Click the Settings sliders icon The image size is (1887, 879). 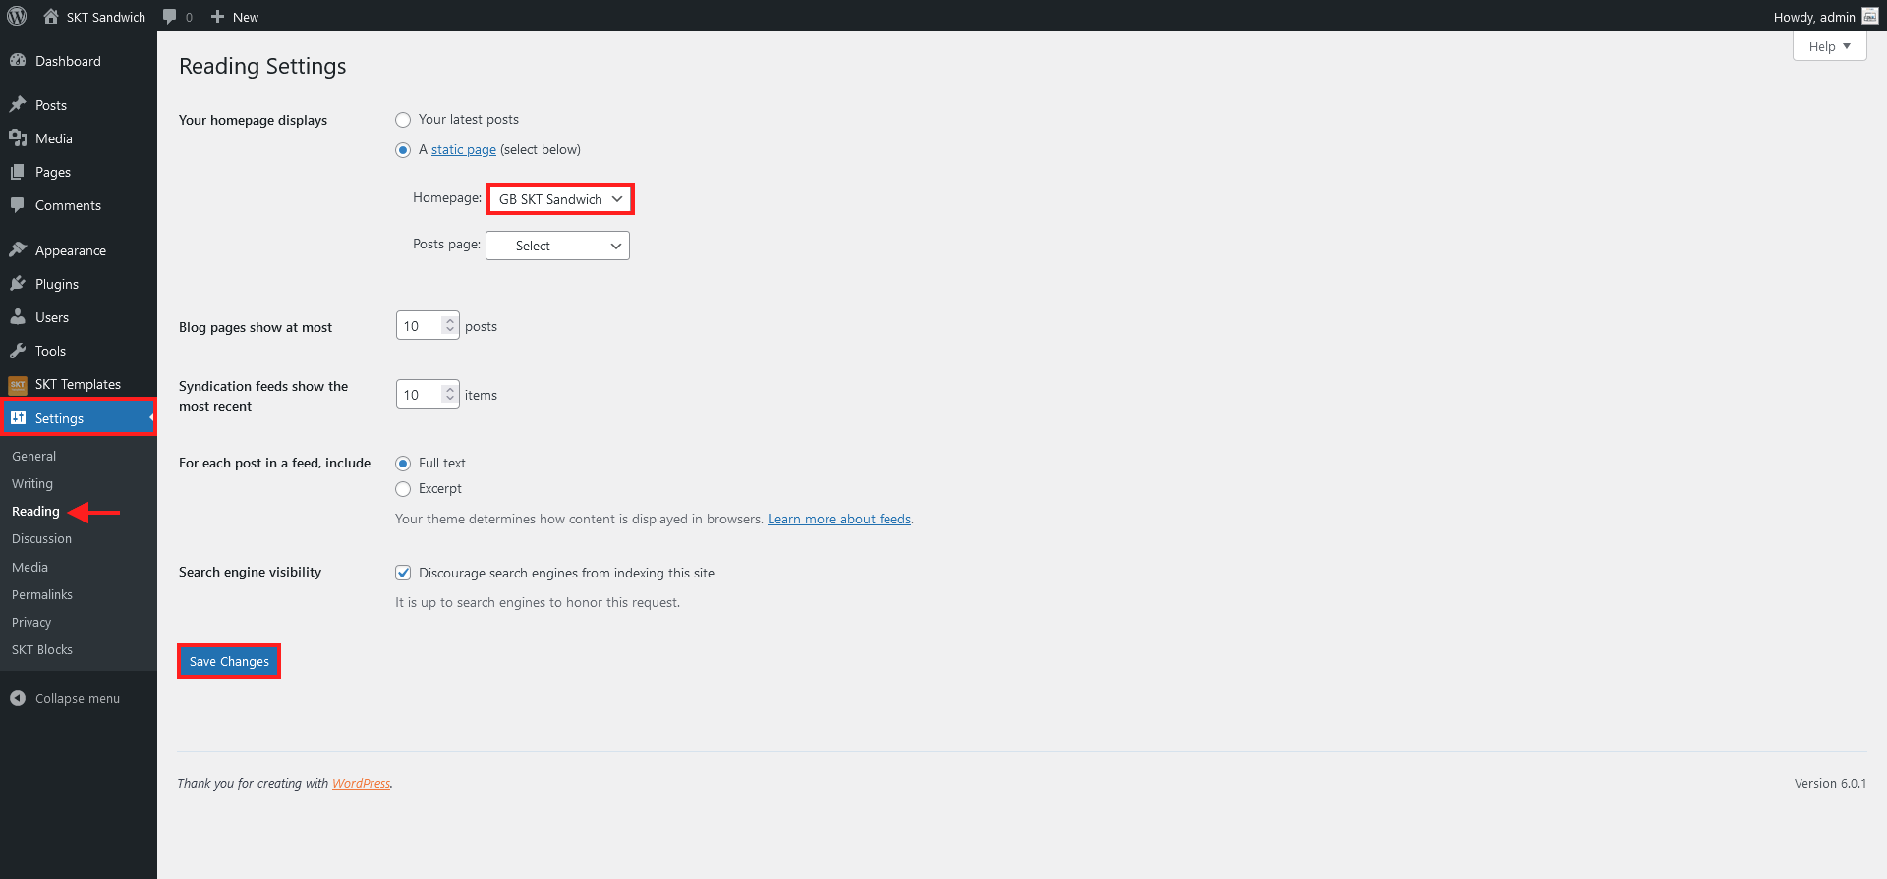(x=18, y=417)
